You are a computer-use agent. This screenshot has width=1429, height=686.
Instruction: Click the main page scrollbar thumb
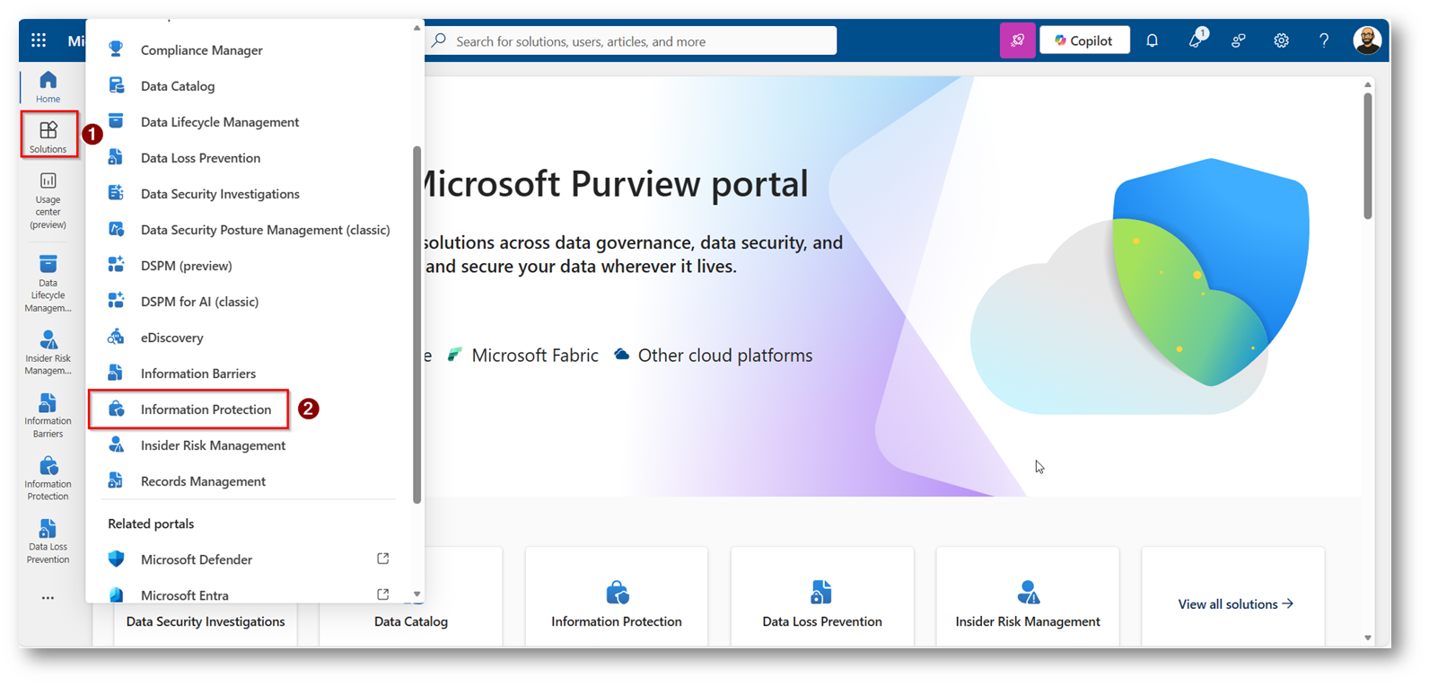1368,156
